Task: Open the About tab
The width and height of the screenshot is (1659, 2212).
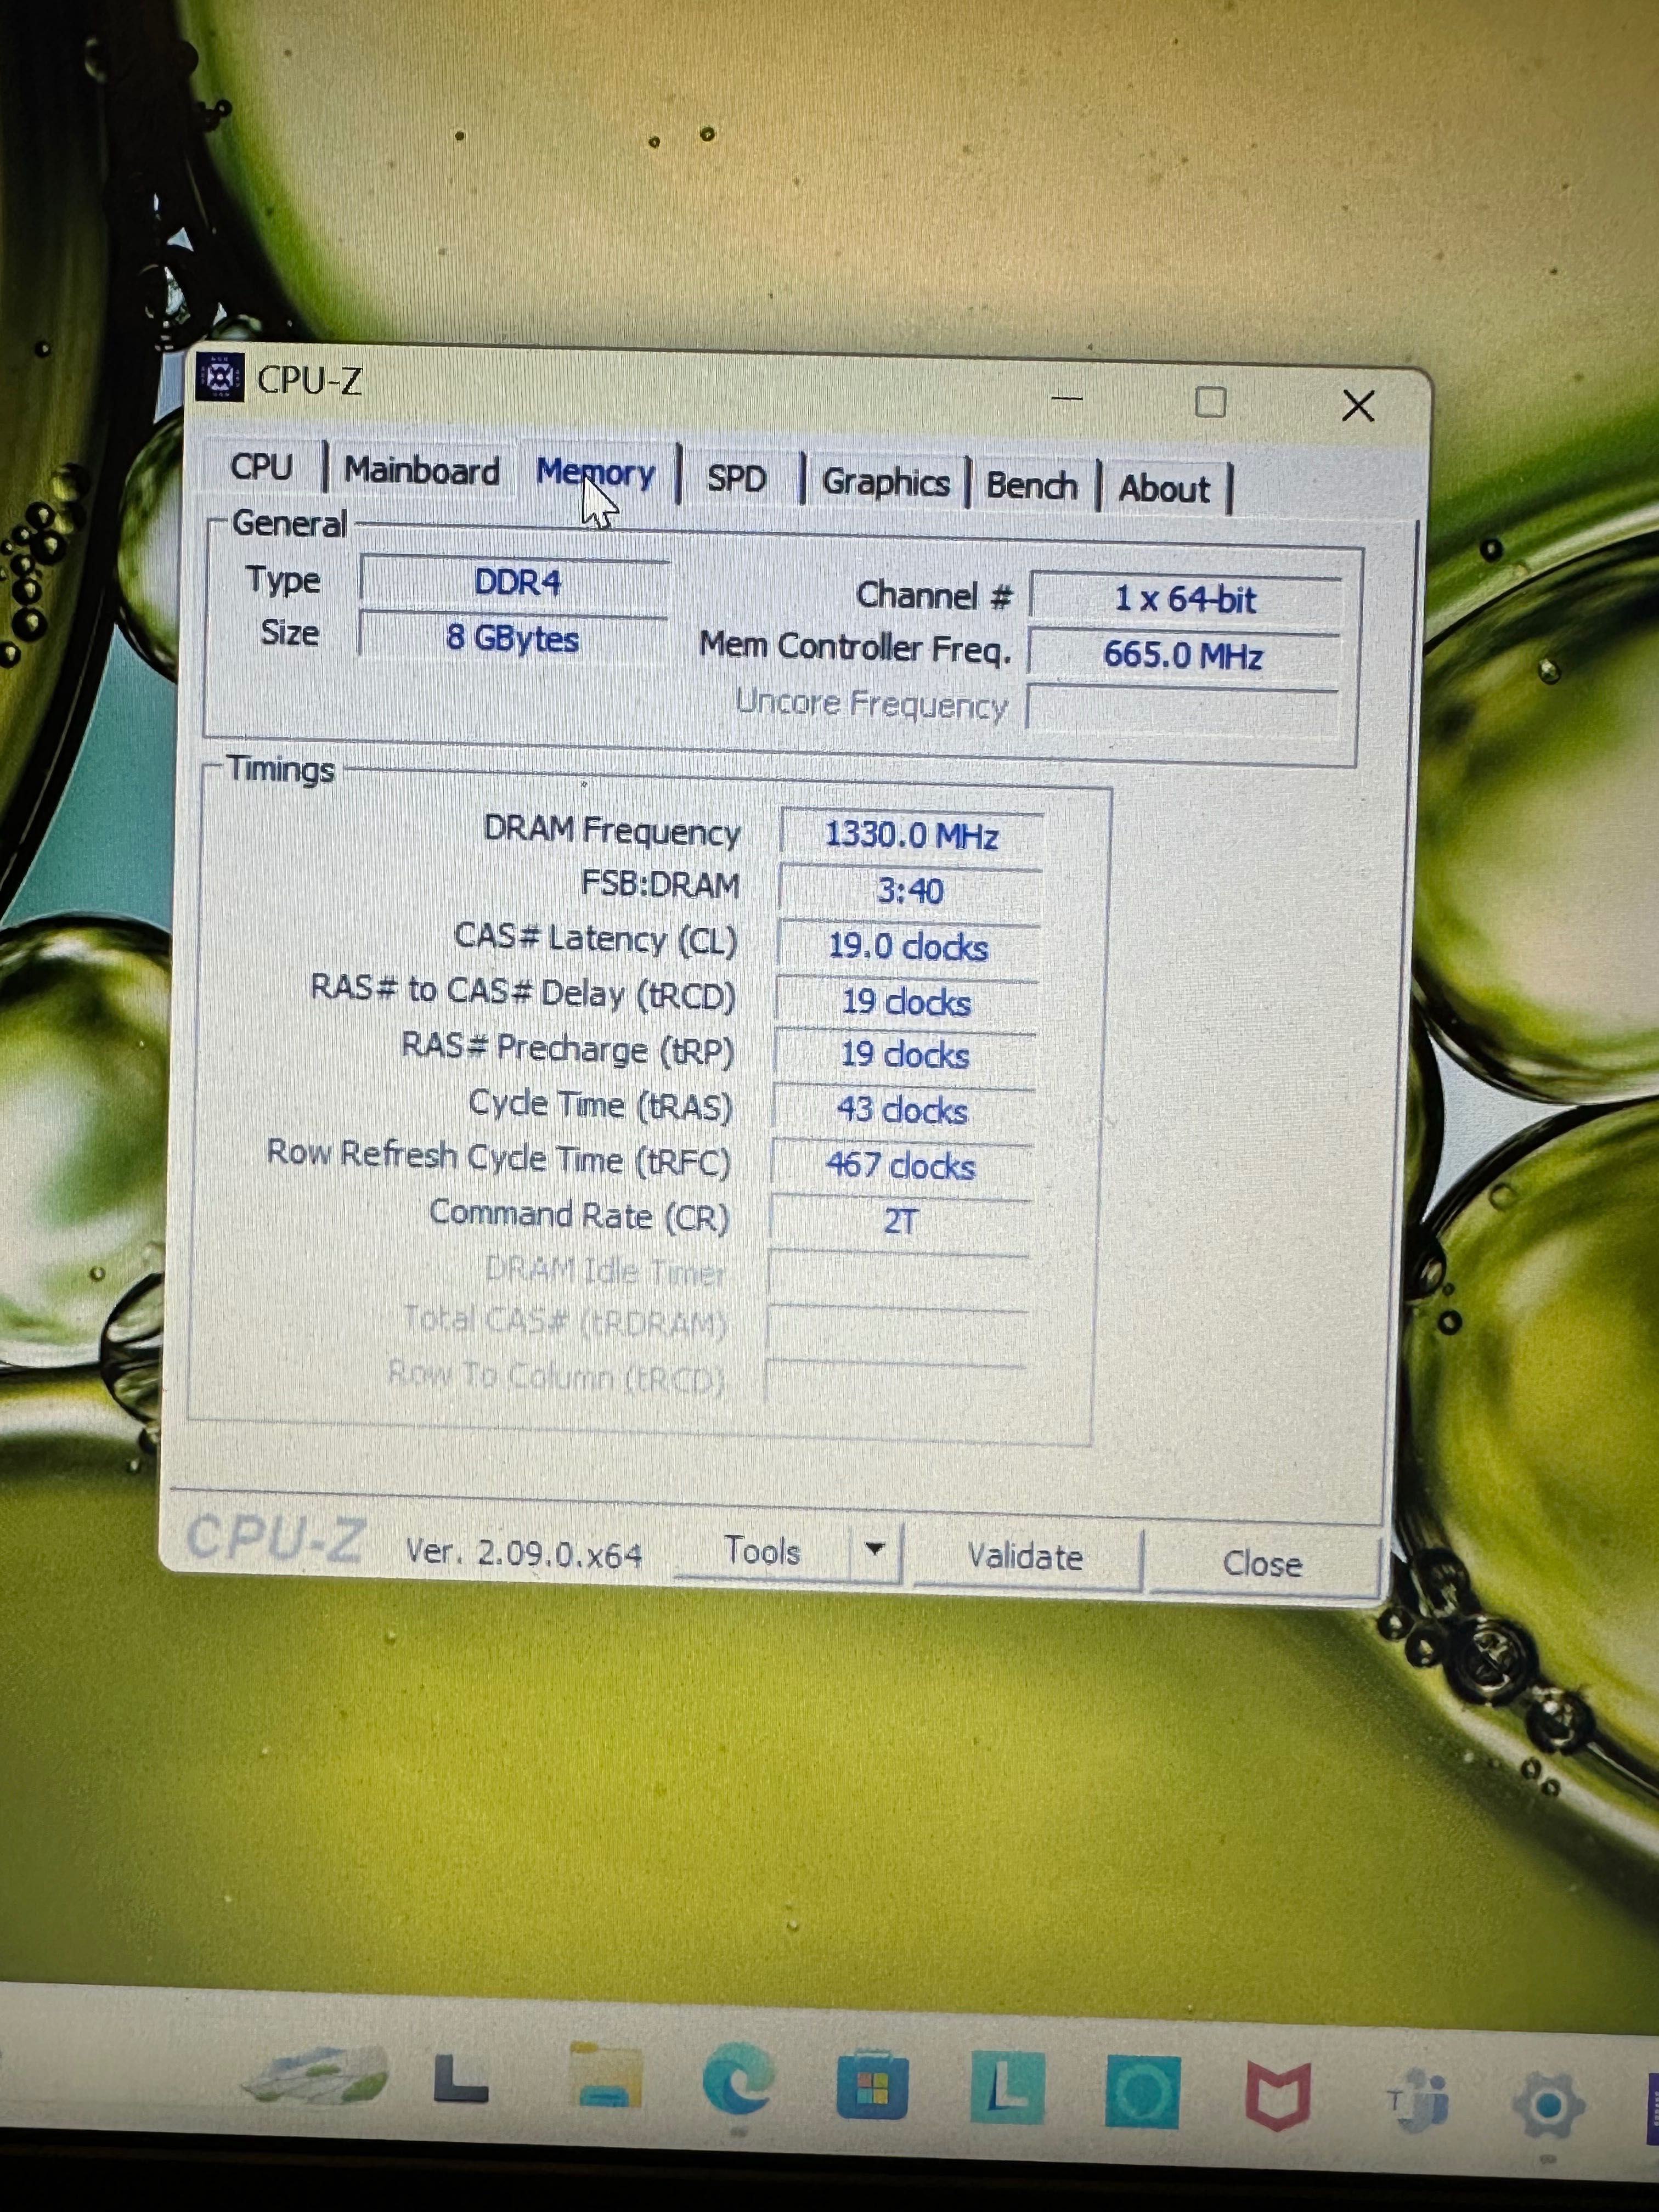Action: [x=1164, y=489]
